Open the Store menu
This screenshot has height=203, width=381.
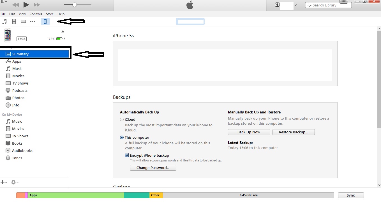coord(50,14)
